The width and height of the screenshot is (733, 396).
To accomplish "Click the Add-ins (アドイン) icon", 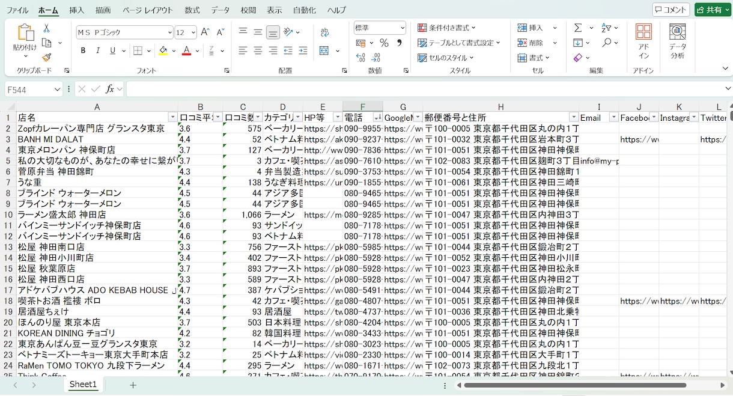I will (x=643, y=41).
